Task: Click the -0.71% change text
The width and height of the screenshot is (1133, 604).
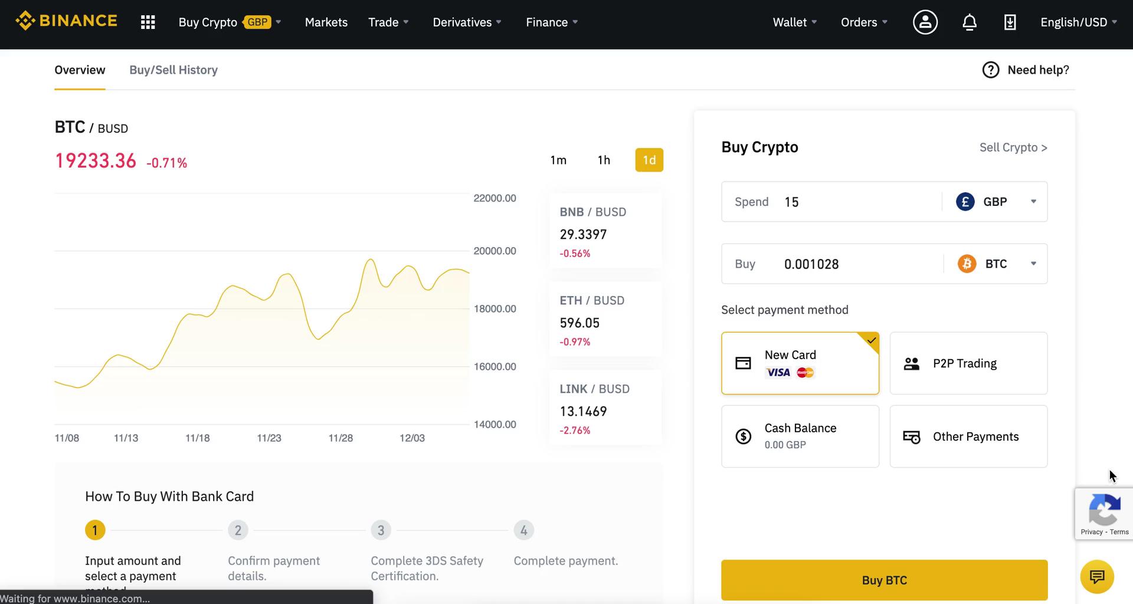Action: [x=166, y=163]
